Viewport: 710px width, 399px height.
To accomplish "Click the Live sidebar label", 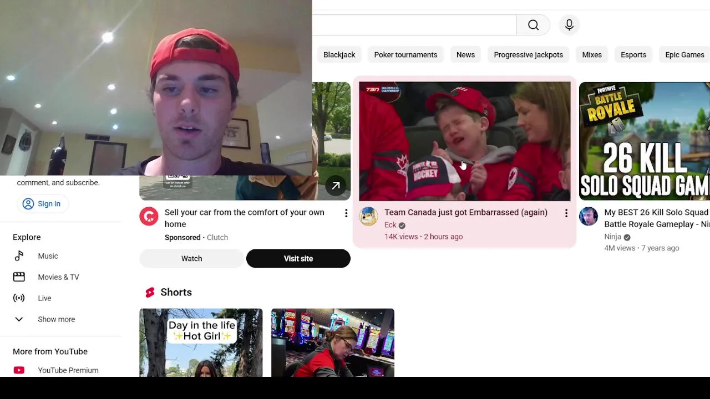I will (44, 298).
